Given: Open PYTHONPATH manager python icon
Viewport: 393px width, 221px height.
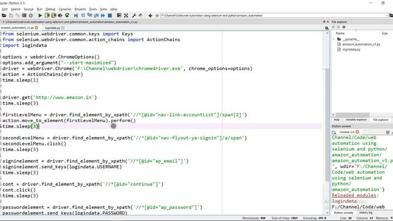Looking at the screenshot, I should 141,15.
